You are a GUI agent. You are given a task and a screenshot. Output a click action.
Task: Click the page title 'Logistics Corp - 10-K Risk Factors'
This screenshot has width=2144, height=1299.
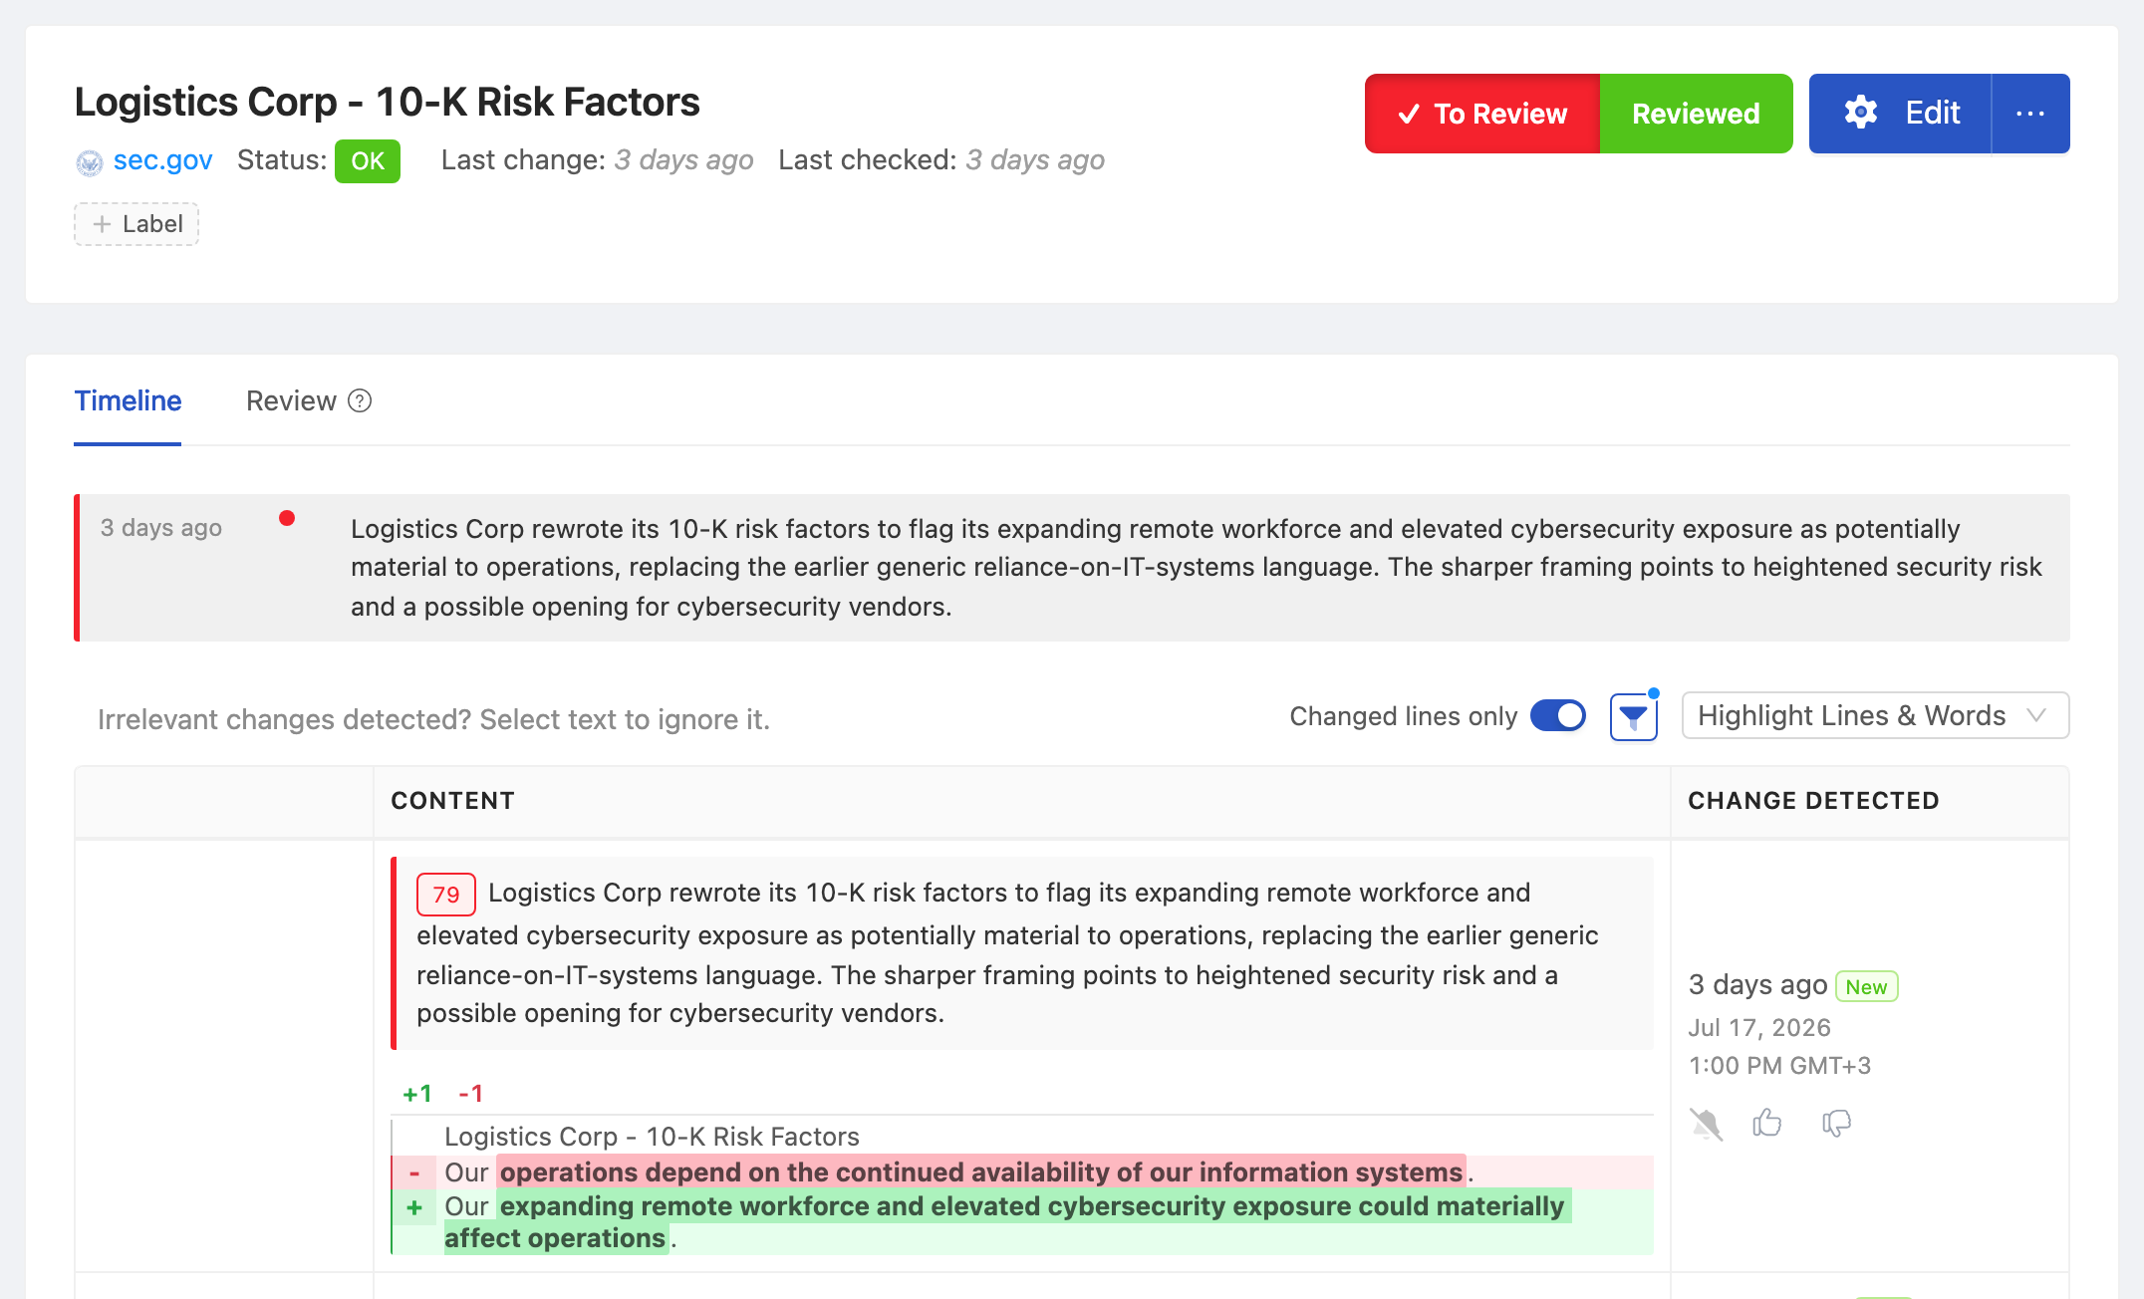(387, 102)
